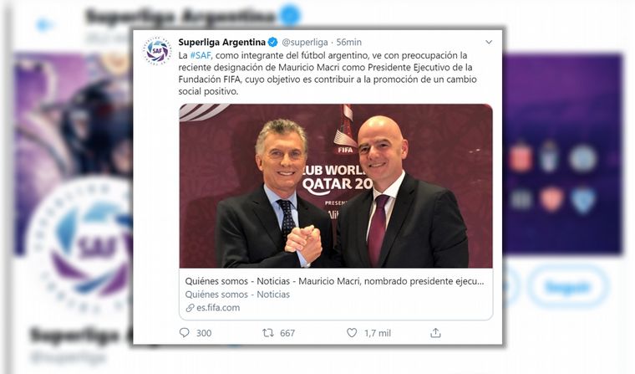Open the share icon under the tweet
This screenshot has width=635, height=374.
coord(435,332)
